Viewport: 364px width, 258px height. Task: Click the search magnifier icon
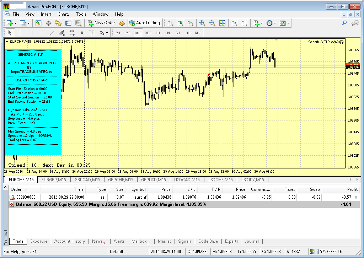tap(344, 23)
